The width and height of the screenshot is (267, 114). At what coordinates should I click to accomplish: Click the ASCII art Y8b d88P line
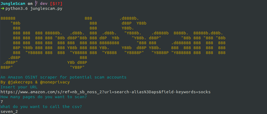pos(77,62)
